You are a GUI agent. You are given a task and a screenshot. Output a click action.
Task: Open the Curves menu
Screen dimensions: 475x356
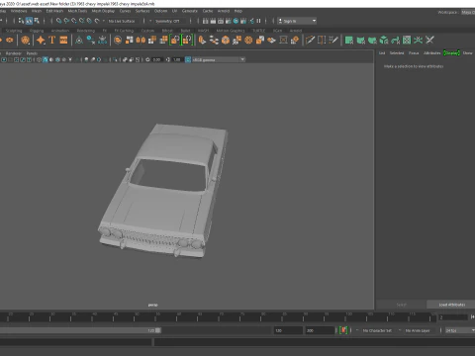(x=125, y=11)
